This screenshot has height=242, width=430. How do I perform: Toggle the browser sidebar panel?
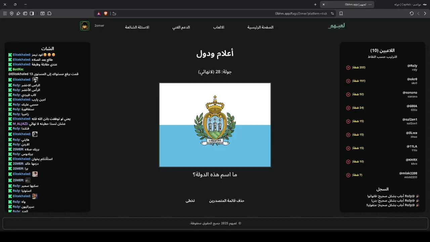(x=32, y=13)
